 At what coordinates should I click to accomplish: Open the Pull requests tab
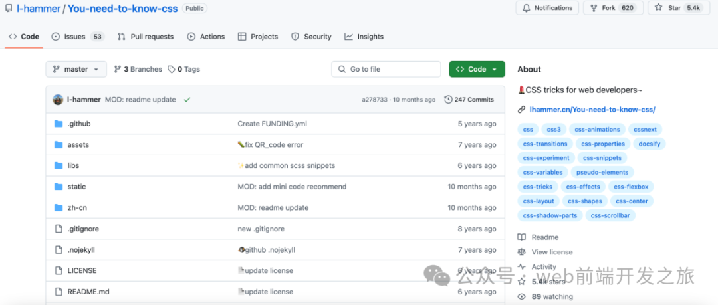pyautogui.click(x=146, y=37)
